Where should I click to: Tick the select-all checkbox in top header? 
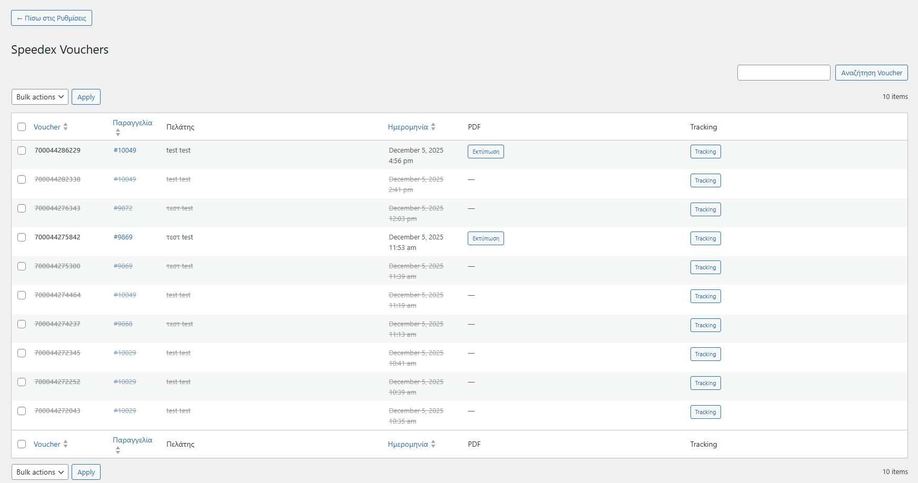[22, 127]
